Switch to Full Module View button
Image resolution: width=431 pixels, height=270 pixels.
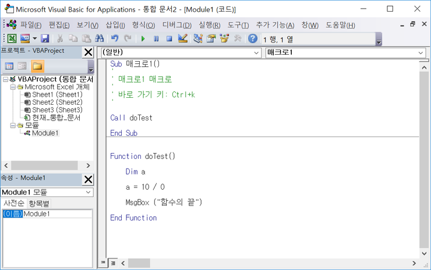tap(113, 263)
